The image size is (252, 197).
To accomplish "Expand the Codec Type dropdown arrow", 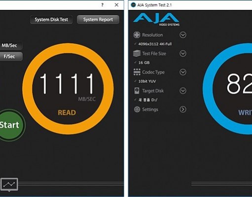I will (x=183, y=72).
